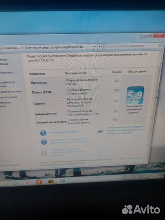The height and width of the screenshot is (220, 165).
Task: Click the printer icon for detailed performance information
Action: (100, 131)
